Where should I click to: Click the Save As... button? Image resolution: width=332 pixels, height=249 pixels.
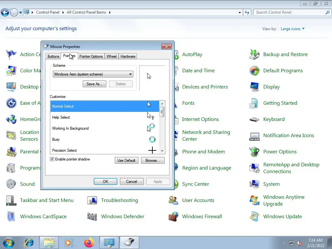click(94, 84)
